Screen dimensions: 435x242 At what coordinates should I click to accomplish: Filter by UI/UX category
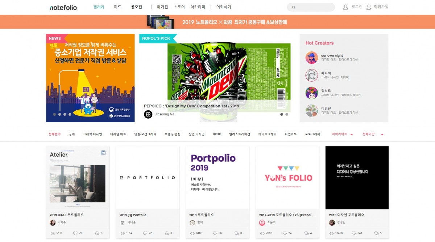pos(217,134)
